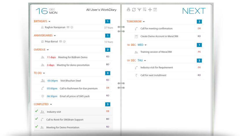Image resolution: width=240 pixels, height=136 pixels.
Task: Open Email all prices of SMS pack
Action: click(75, 96)
